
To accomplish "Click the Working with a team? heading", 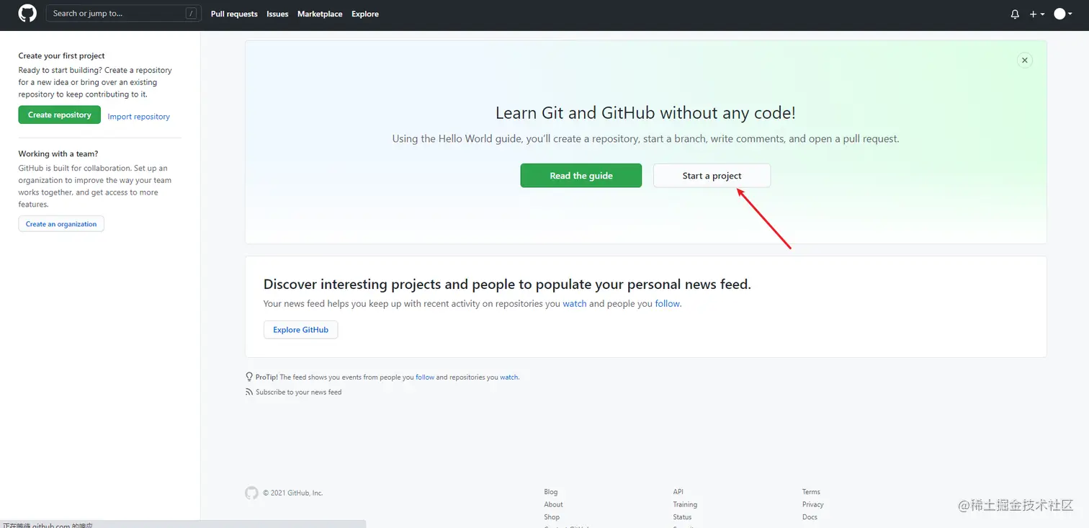I will (58, 153).
